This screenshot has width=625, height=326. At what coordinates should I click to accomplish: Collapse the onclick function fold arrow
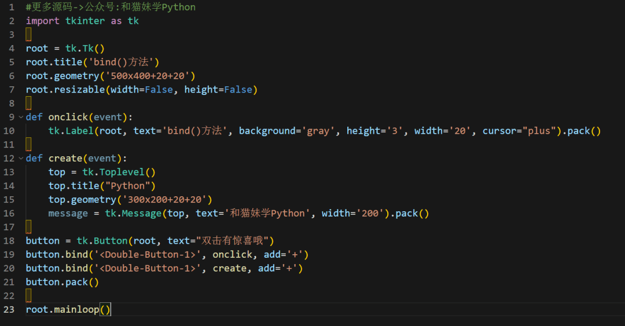coord(21,117)
